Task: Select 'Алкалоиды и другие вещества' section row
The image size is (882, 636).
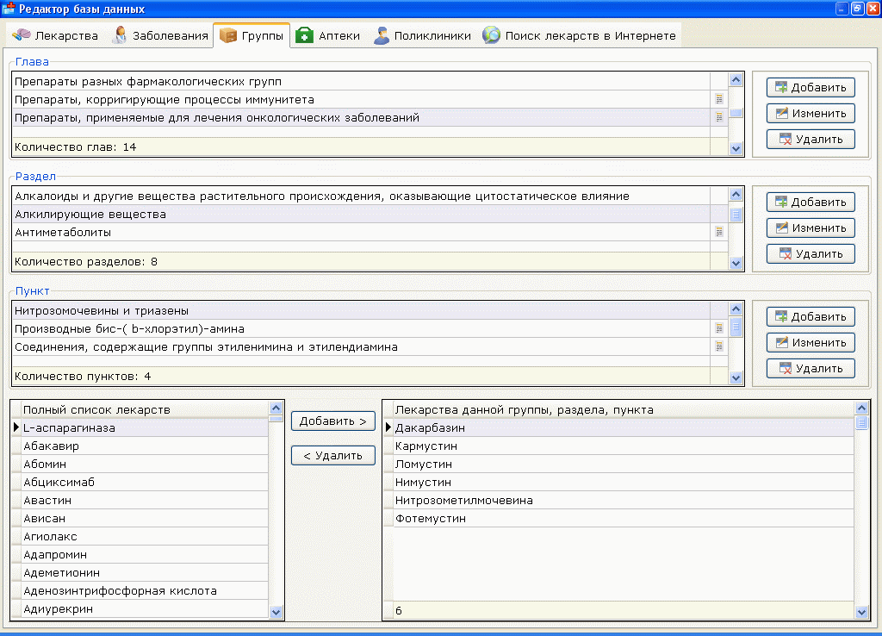Action: click(361, 196)
